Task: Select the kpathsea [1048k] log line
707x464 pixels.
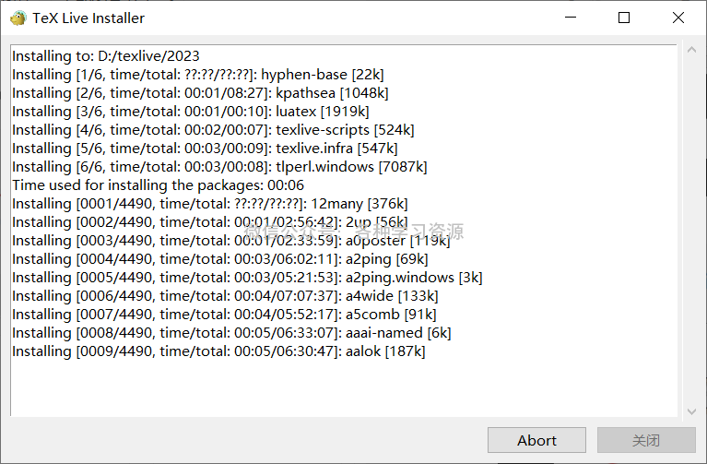Action: pyautogui.click(x=200, y=93)
